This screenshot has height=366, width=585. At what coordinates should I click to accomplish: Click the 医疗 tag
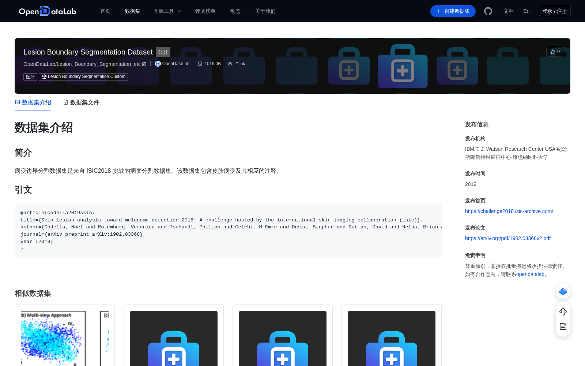click(30, 77)
